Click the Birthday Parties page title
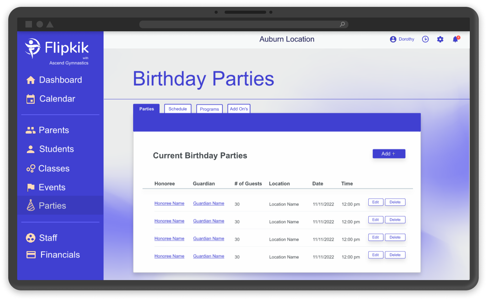Image resolution: width=487 pixels, height=300 pixels. click(x=204, y=79)
